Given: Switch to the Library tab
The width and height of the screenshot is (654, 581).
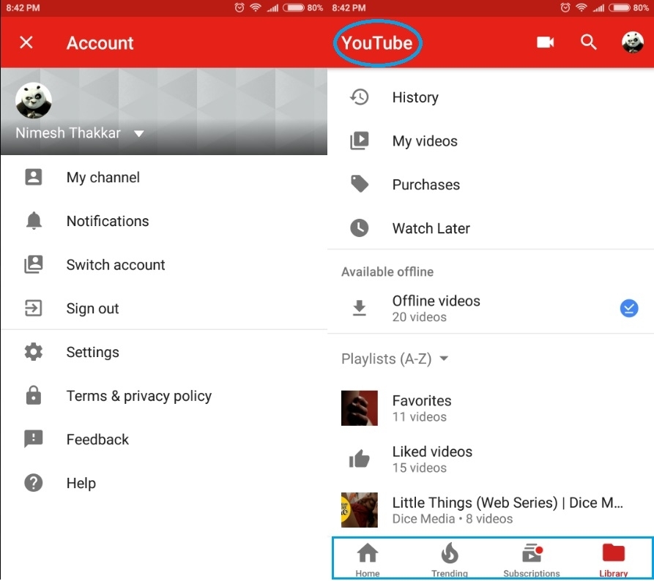Looking at the screenshot, I should point(613,560).
